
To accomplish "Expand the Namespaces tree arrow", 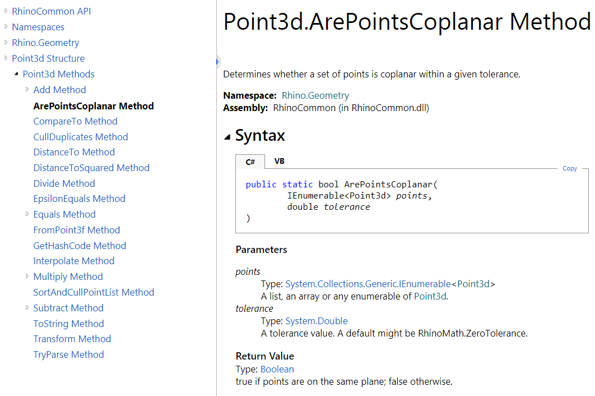I will [6, 27].
